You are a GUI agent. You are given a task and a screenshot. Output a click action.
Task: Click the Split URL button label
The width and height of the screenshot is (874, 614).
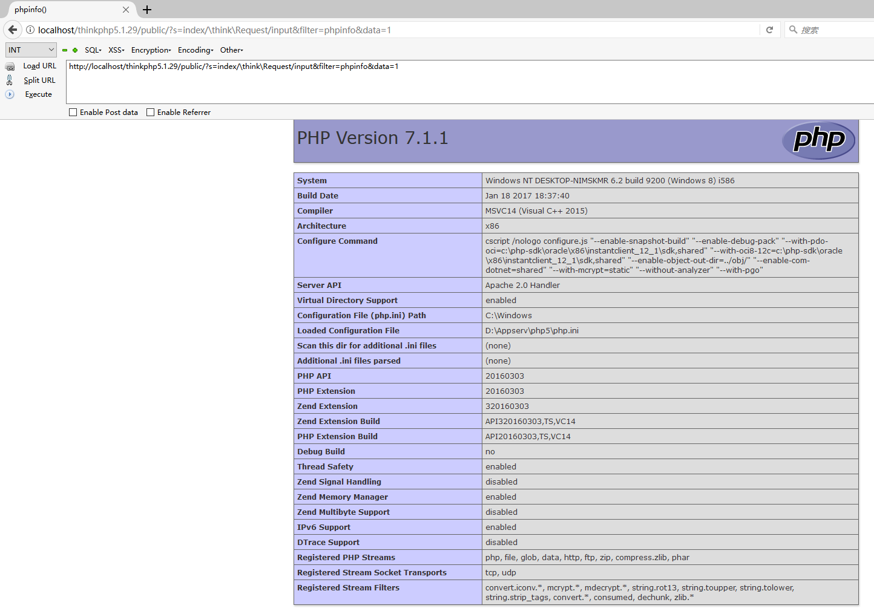pyautogui.click(x=39, y=80)
